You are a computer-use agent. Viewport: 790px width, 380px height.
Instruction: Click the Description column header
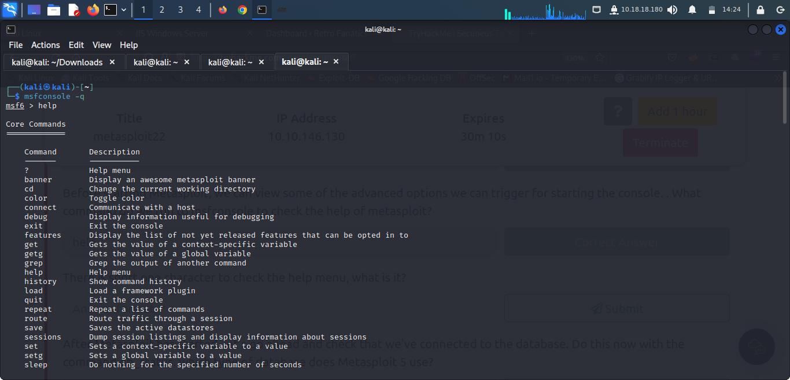[x=115, y=152]
